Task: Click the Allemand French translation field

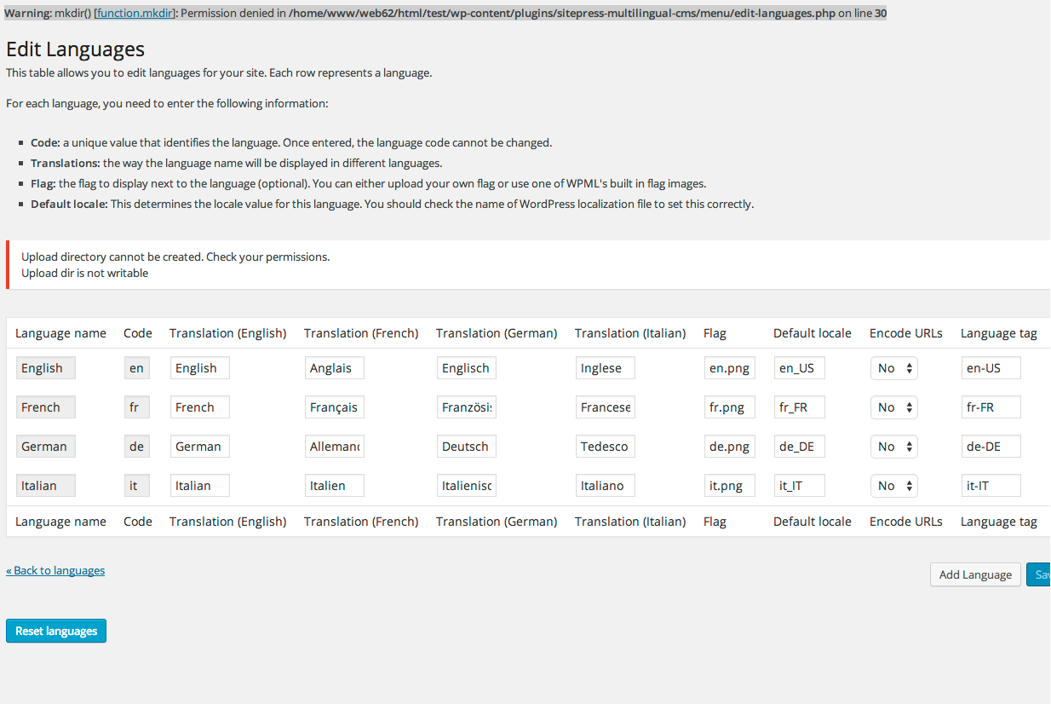Action: (x=334, y=446)
